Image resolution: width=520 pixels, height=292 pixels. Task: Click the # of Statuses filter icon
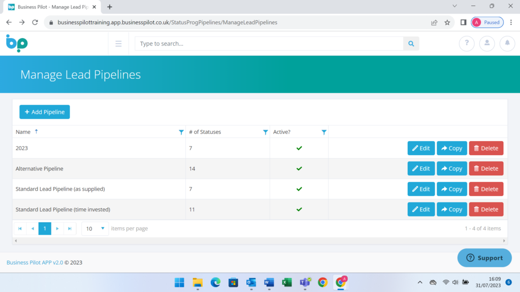(265, 132)
